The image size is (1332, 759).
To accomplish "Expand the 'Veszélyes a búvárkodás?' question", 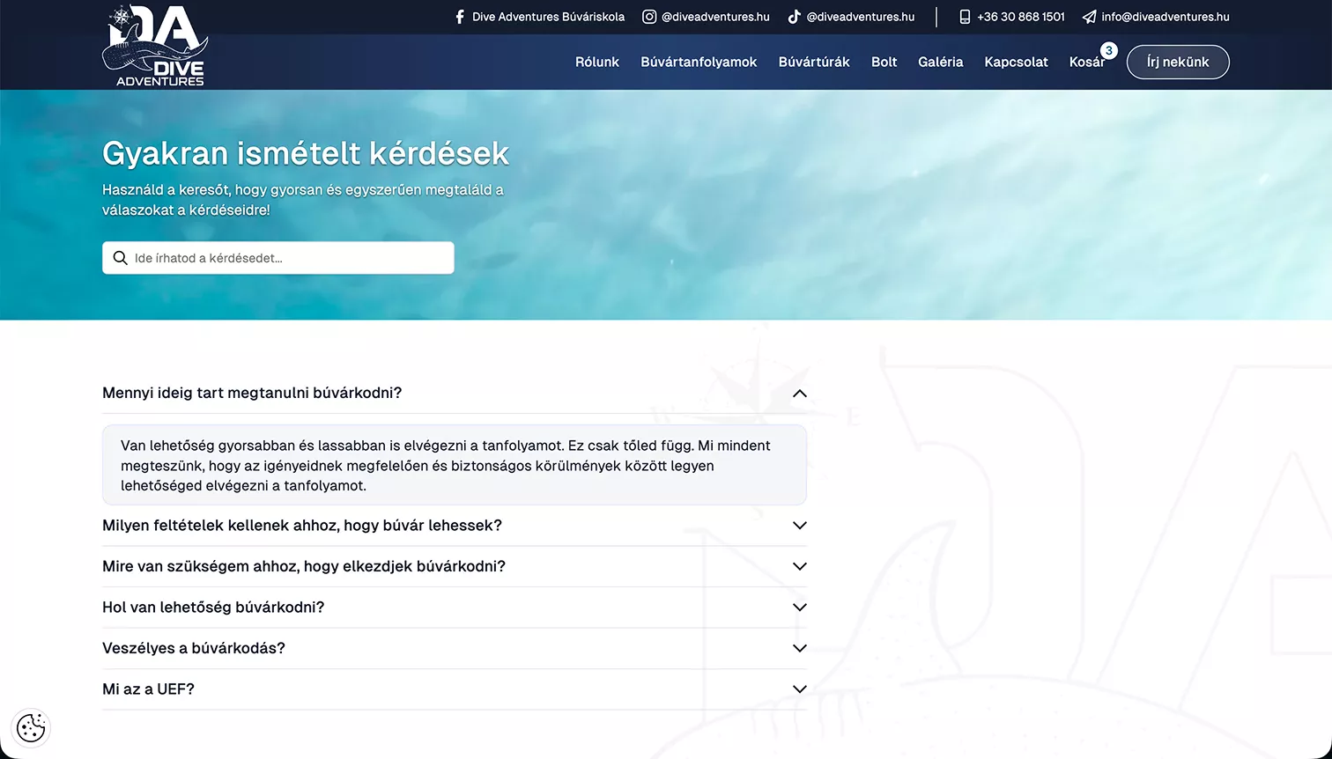I will tap(455, 648).
